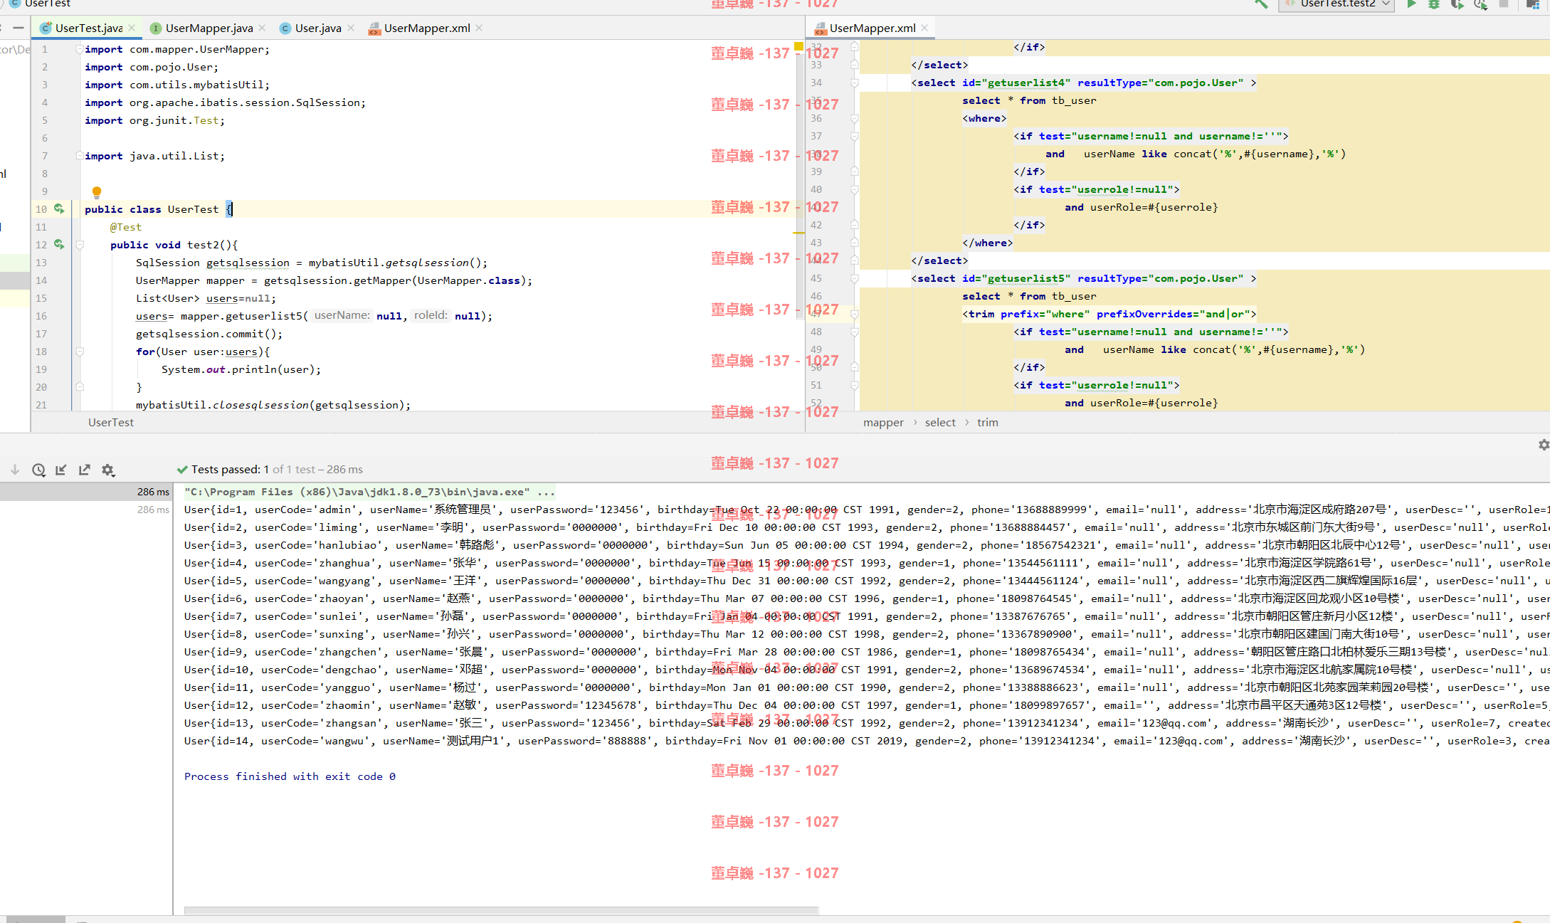
Task: Open the test runner settings gear
Action: pyautogui.click(x=108, y=470)
